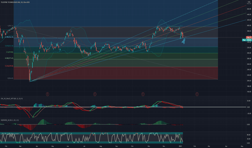This screenshot has height=148, width=252.
Task: Click the -20.00 value on the MACD scale
Action: tap(248, 114)
